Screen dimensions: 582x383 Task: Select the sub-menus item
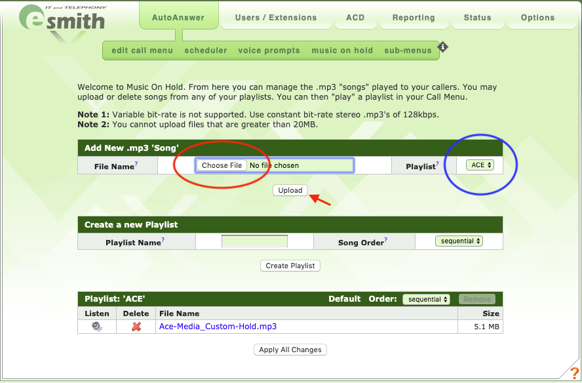(408, 50)
